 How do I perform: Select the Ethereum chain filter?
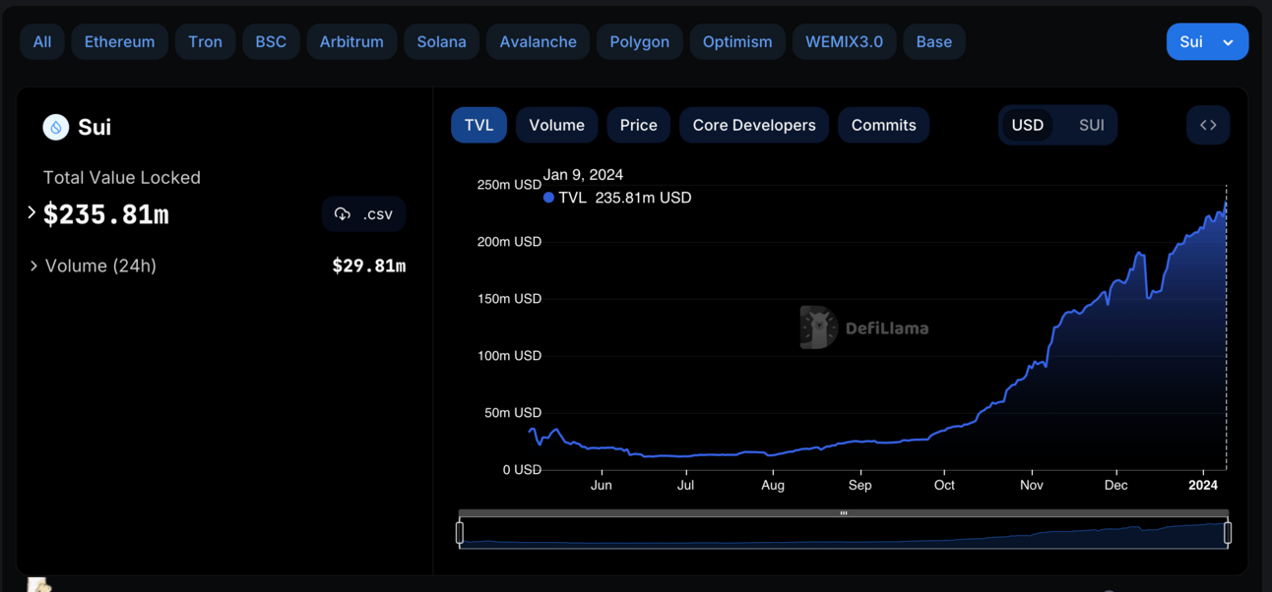(x=119, y=41)
